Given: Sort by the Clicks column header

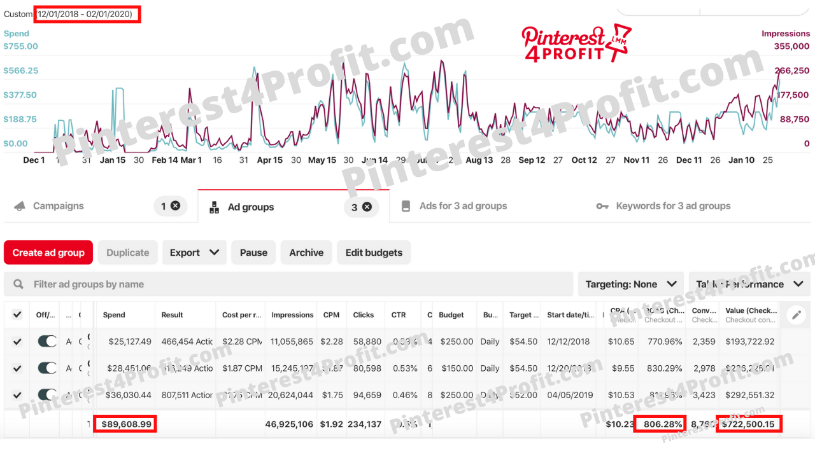Looking at the screenshot, I should [x=364, y=315].
